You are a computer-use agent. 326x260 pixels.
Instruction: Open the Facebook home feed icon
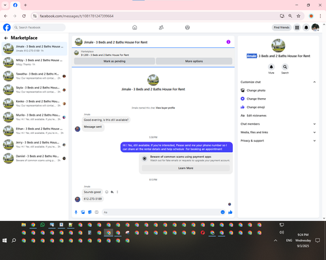[x=135, y=27]
